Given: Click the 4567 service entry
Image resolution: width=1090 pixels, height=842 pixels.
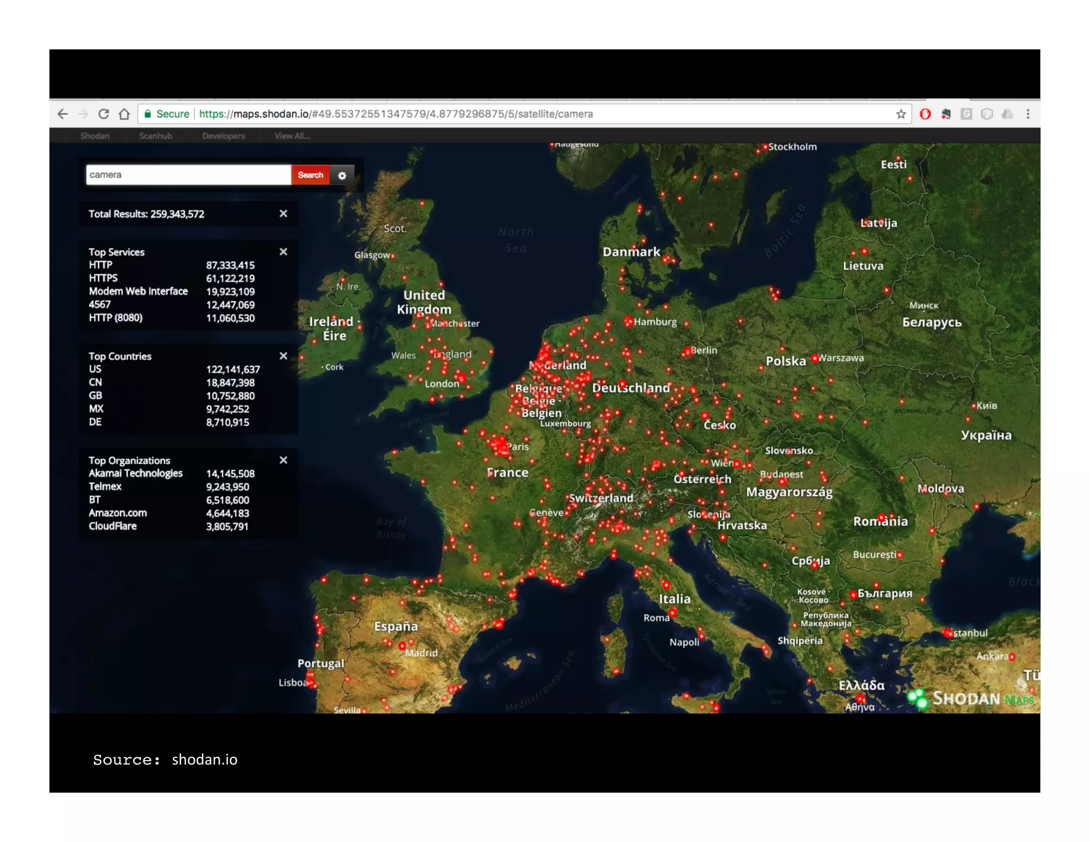Looking at the screenshot, I should (171, 305).
